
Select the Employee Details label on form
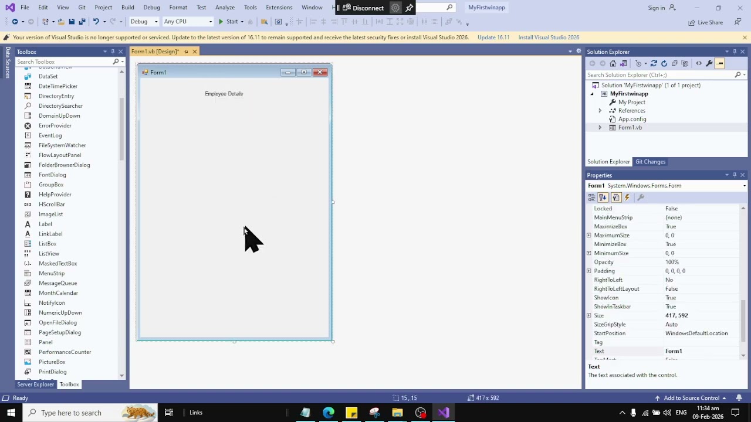click(224, 94)
